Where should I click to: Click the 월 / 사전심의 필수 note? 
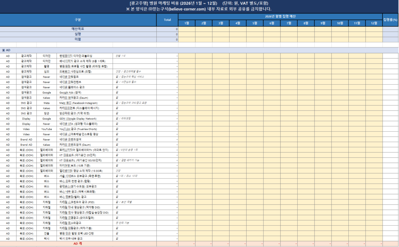134,82
